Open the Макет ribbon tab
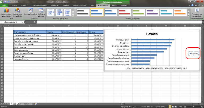The width and height of the screenshot is (204, 108). coord(115,5)
